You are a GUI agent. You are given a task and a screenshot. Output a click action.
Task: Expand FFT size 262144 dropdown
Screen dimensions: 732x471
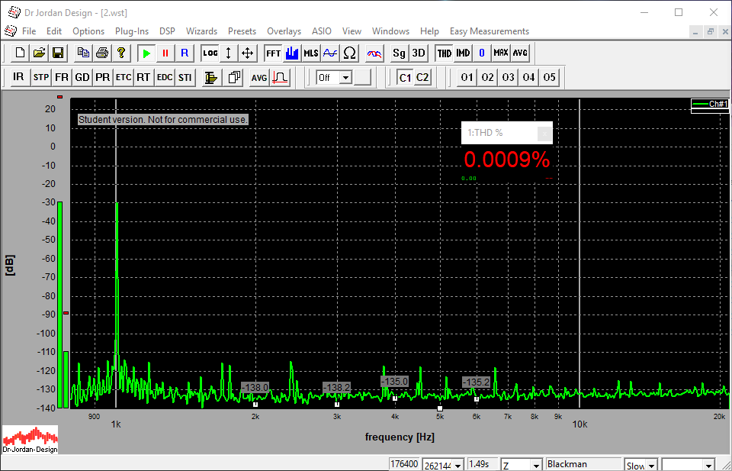click(458, 465)
